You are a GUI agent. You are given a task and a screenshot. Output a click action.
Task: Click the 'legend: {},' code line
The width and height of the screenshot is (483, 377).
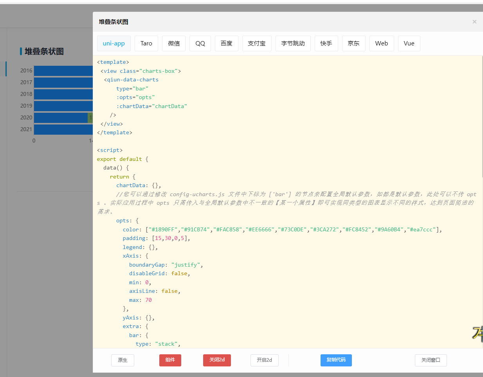(x=140, y=247)
